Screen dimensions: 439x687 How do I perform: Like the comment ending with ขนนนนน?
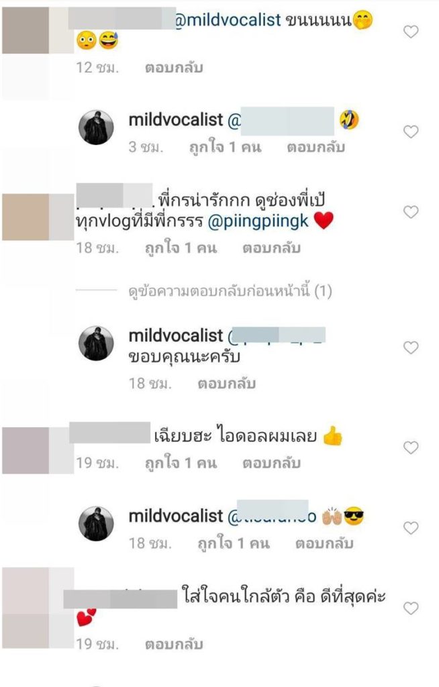click(x=411, y=32)
